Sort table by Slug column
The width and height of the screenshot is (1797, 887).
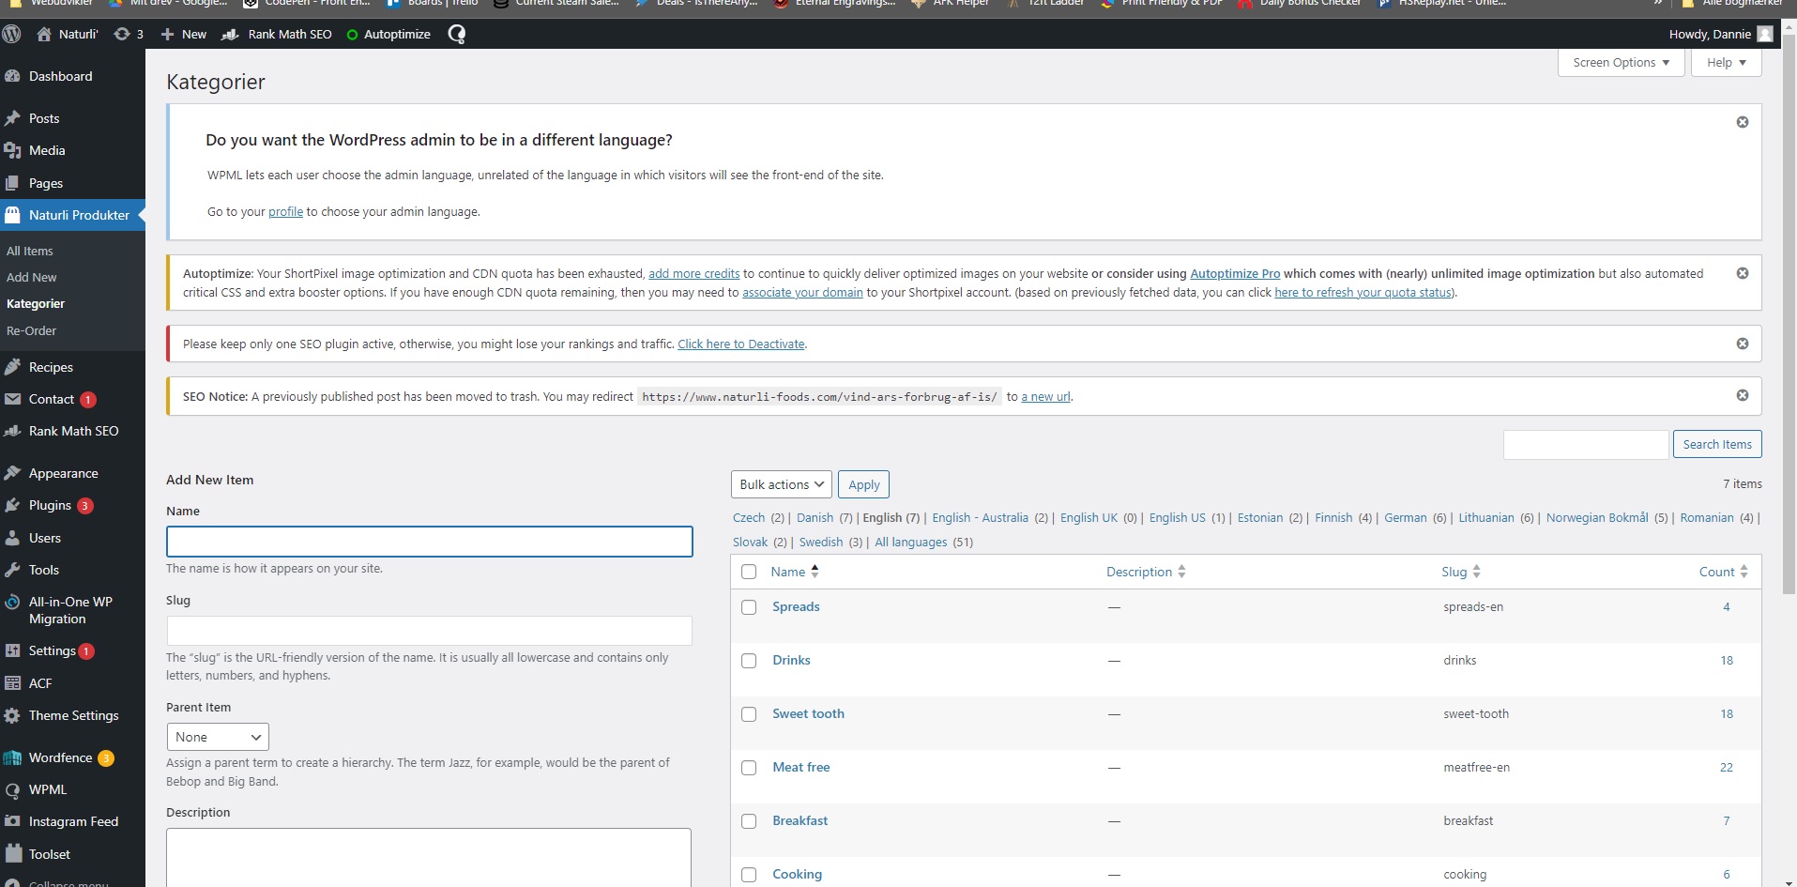[x=1461, y=572]
